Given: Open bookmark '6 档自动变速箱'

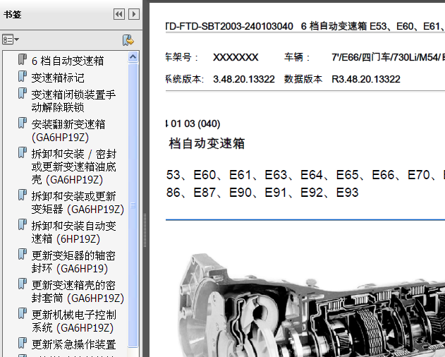Looking at the screenshot, I should (x=68, y=61).
